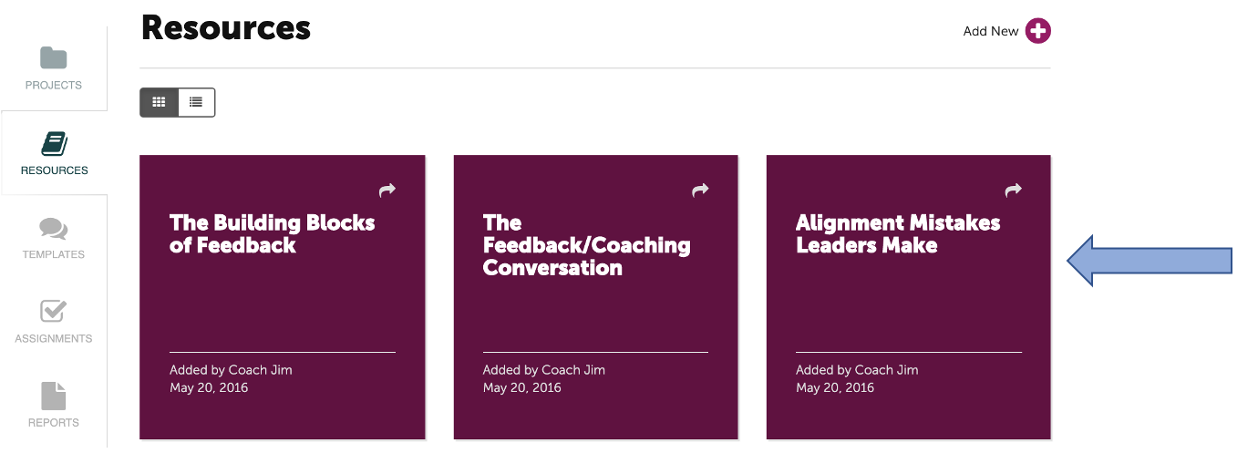Share the Feedback/Coaching Conversation card

pyautogui.click(x=700, y=190)
